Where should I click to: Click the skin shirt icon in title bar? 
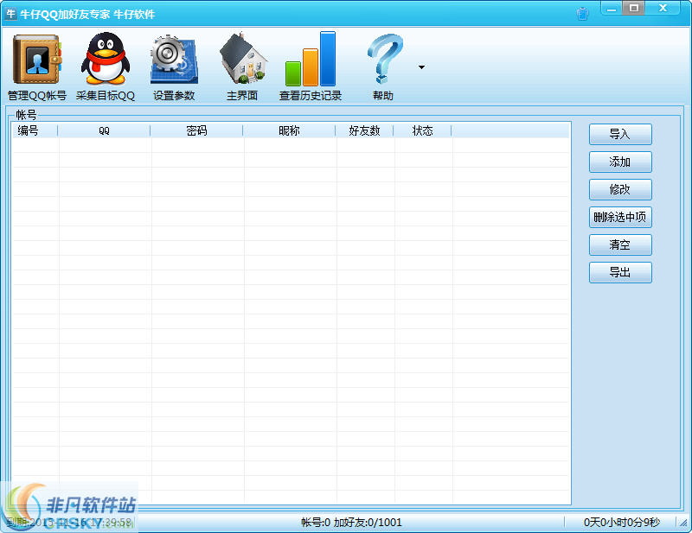pyautogui.click(x=582, y=13)
